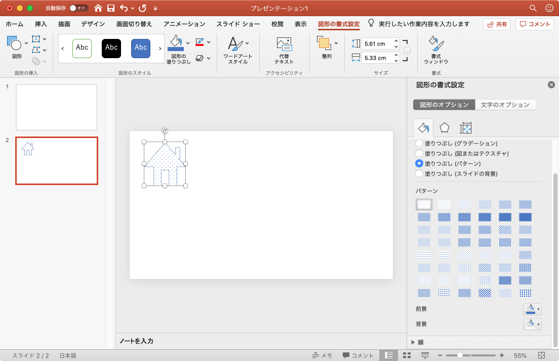559x361 pixels.
Task: Open the alt text (代替テキスト) tool
Action: (x=284, y=51)
